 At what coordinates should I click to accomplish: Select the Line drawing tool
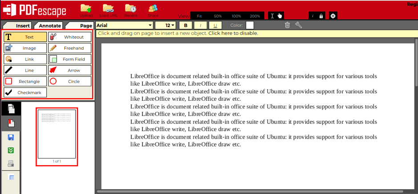tap(25, 71)
